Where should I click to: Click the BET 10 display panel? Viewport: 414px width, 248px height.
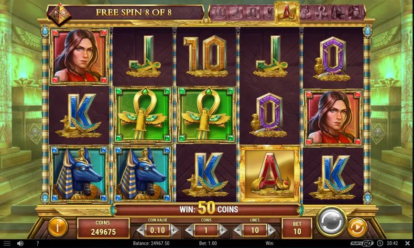click(297, 228)
